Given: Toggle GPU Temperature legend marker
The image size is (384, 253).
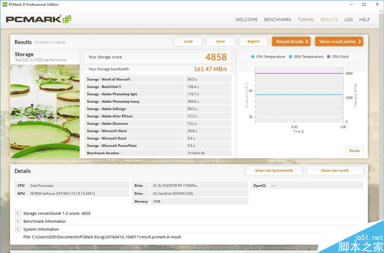Looking at the screenshot, I should [x=291, y=57].
